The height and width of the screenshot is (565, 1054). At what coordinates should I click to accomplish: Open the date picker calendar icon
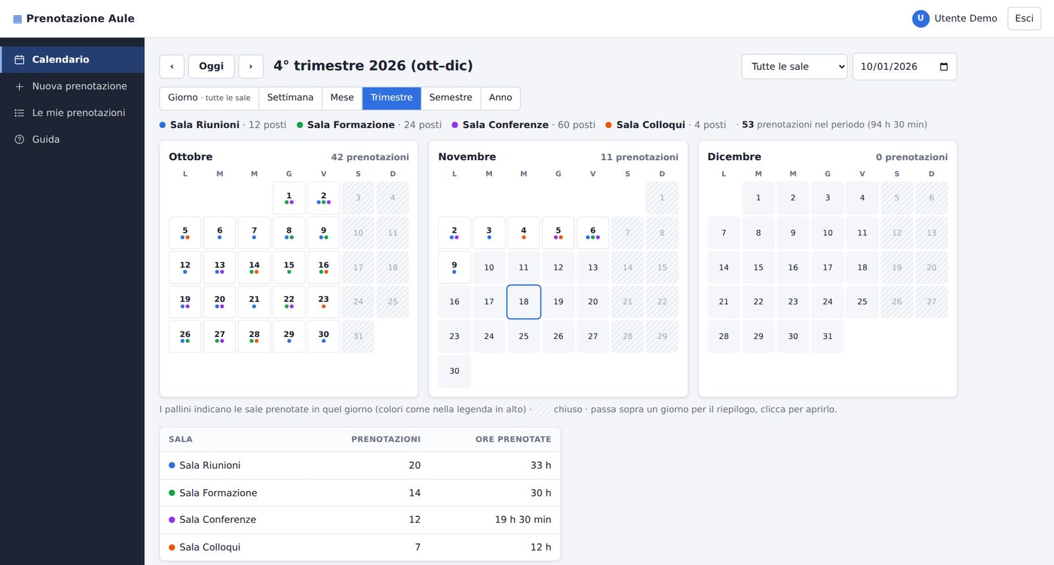click(943, 67)
